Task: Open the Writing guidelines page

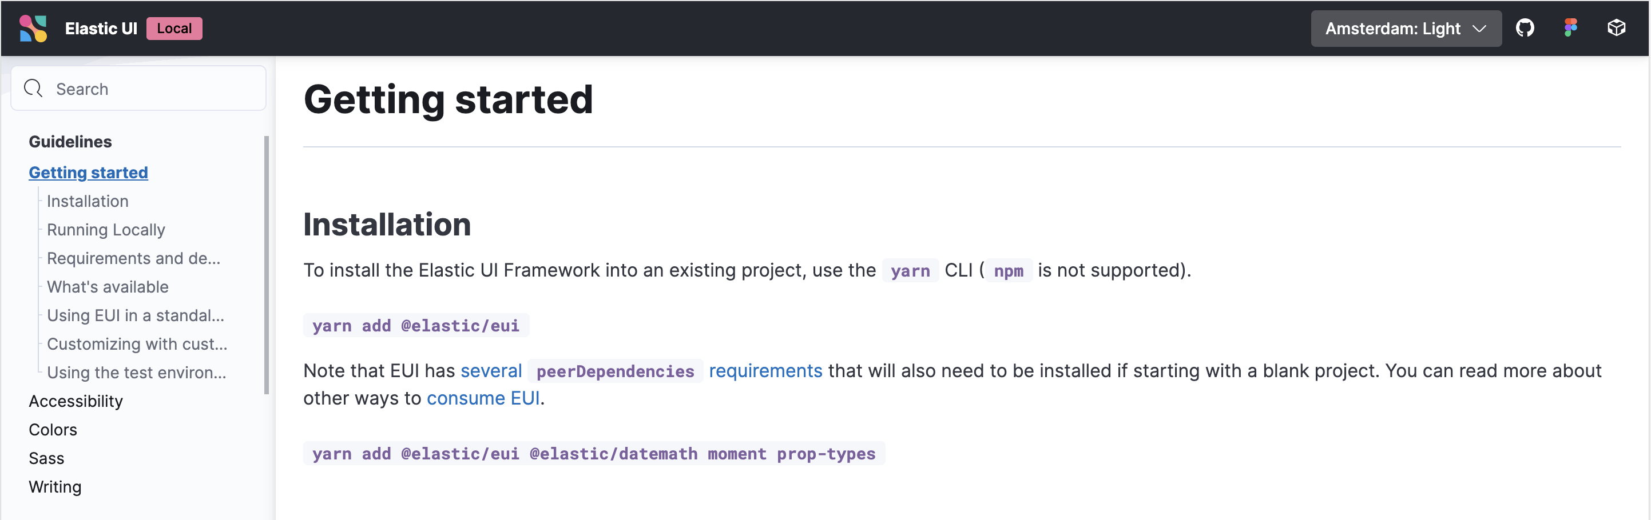Action: pyautogui.click(x=55, y=487)
